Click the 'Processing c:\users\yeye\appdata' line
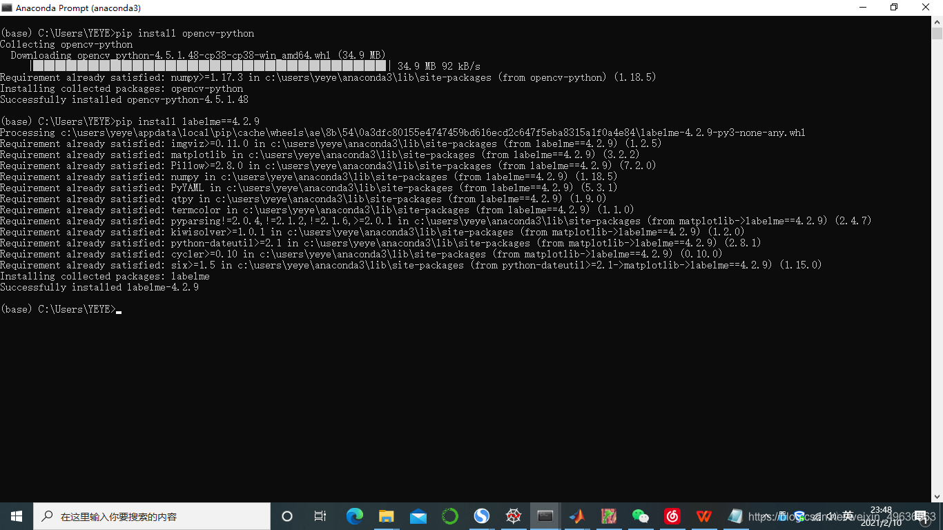 tap(402, 132)
